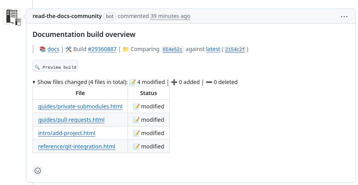Click magnifier icon in Preview build

[37, 67]
